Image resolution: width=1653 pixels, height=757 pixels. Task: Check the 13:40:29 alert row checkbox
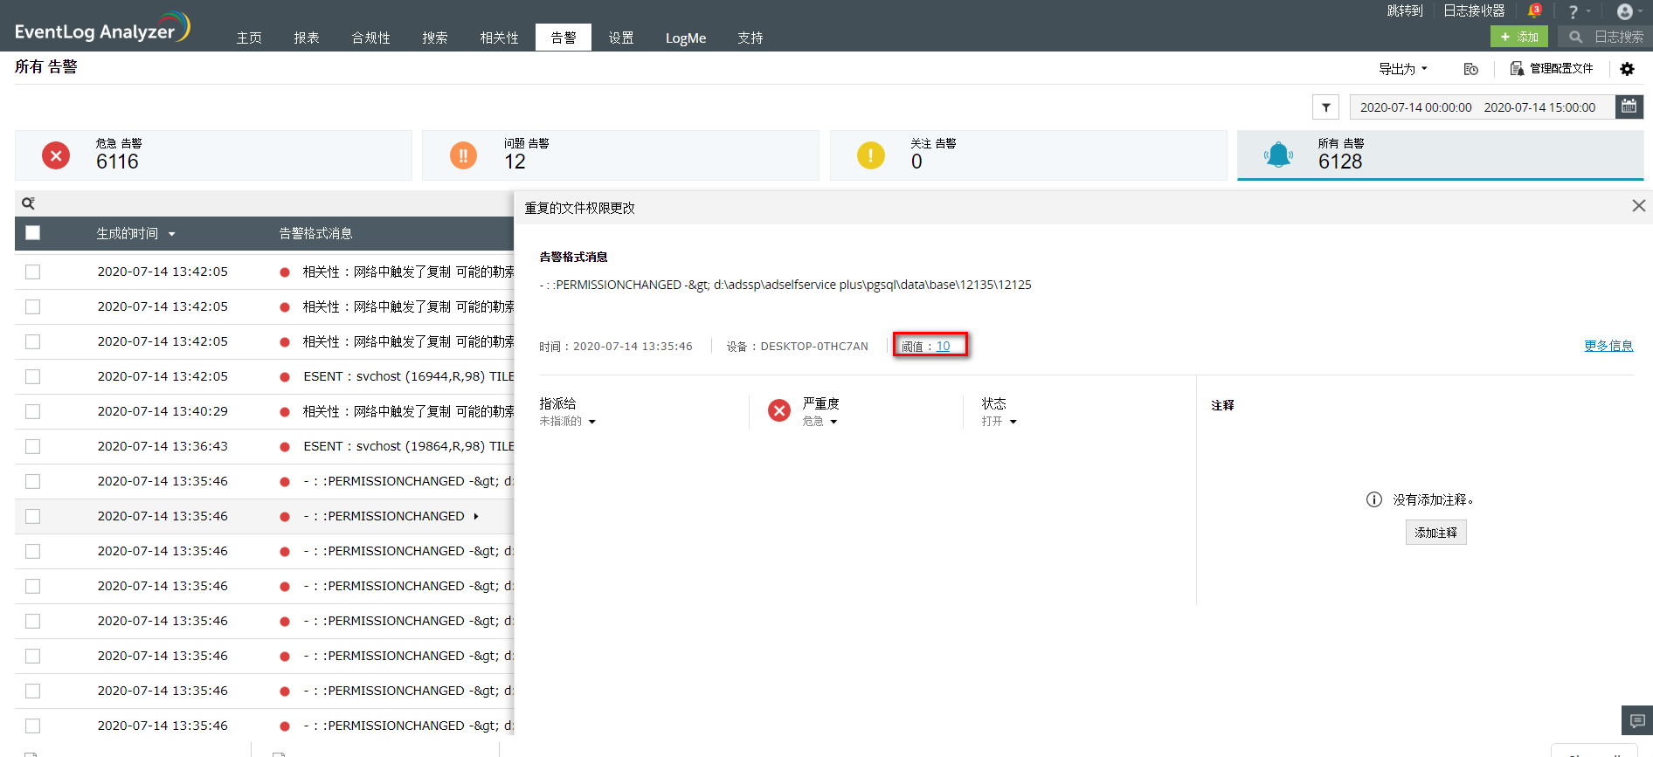coord(33,411)
